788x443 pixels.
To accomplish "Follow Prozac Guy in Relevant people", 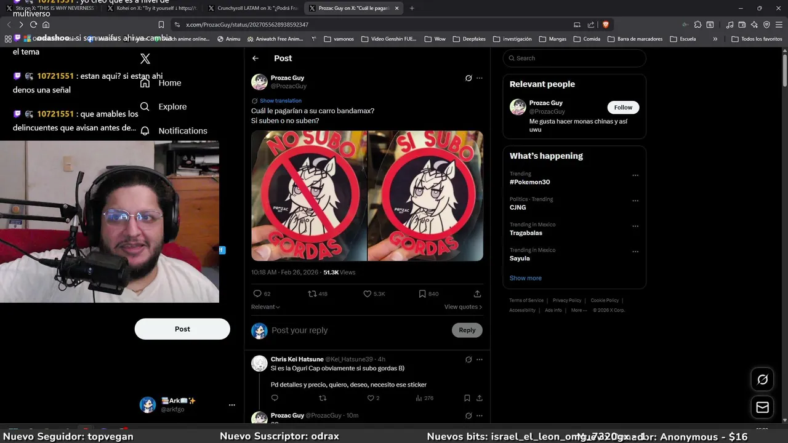I will 623,107.
